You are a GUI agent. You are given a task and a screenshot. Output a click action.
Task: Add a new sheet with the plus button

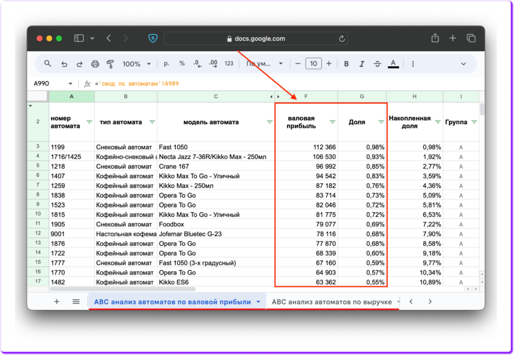click(56, 302)
